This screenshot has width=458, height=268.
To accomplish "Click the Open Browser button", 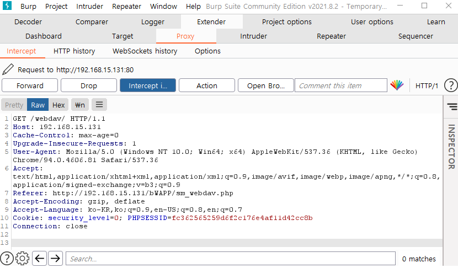I will coord(266,85).
